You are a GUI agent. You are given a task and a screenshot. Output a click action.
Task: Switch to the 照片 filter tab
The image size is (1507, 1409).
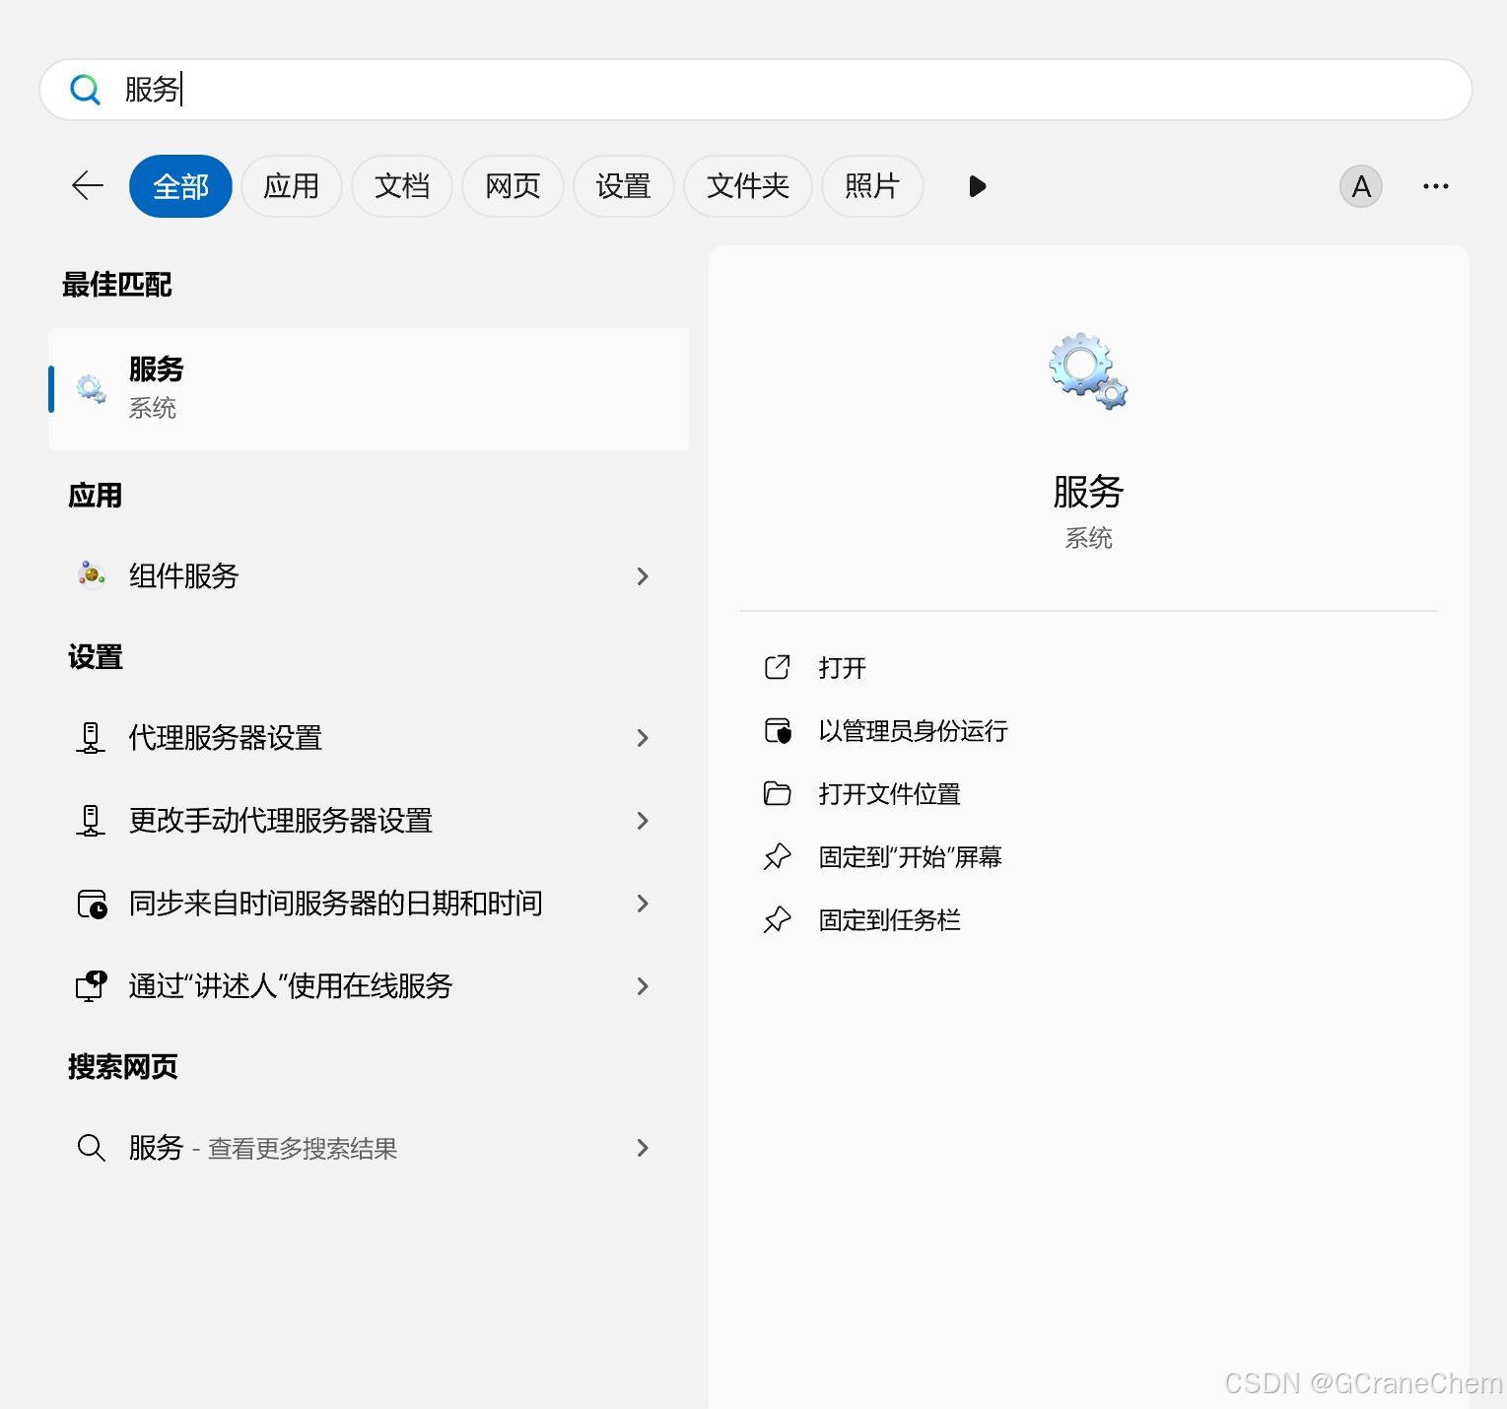pos(872,186)
